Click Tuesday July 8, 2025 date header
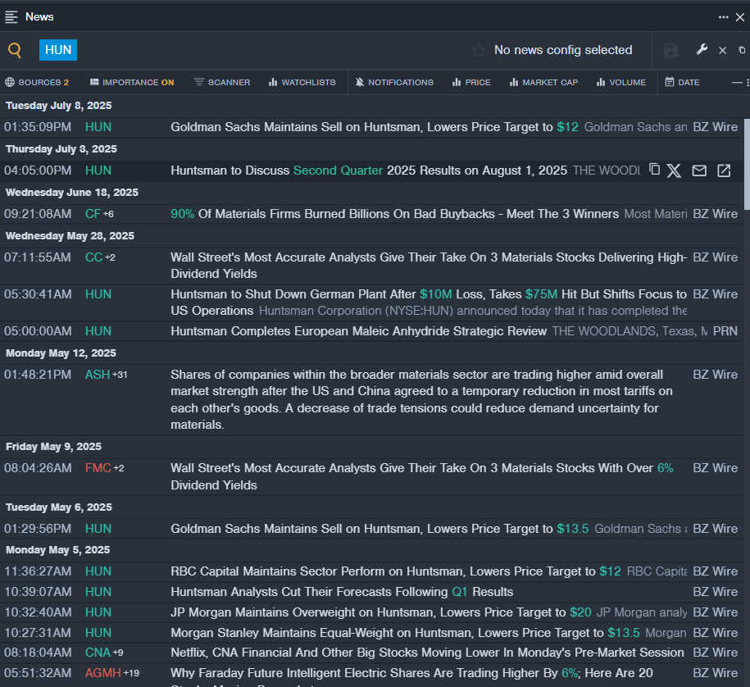Image resolution: width=750 pixels, height=687 pixels. tap(58, 106)
